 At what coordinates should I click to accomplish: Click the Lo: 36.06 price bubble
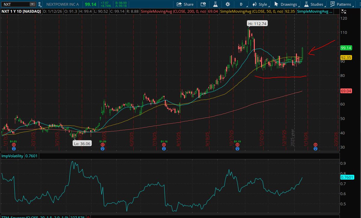pos(82,144)
